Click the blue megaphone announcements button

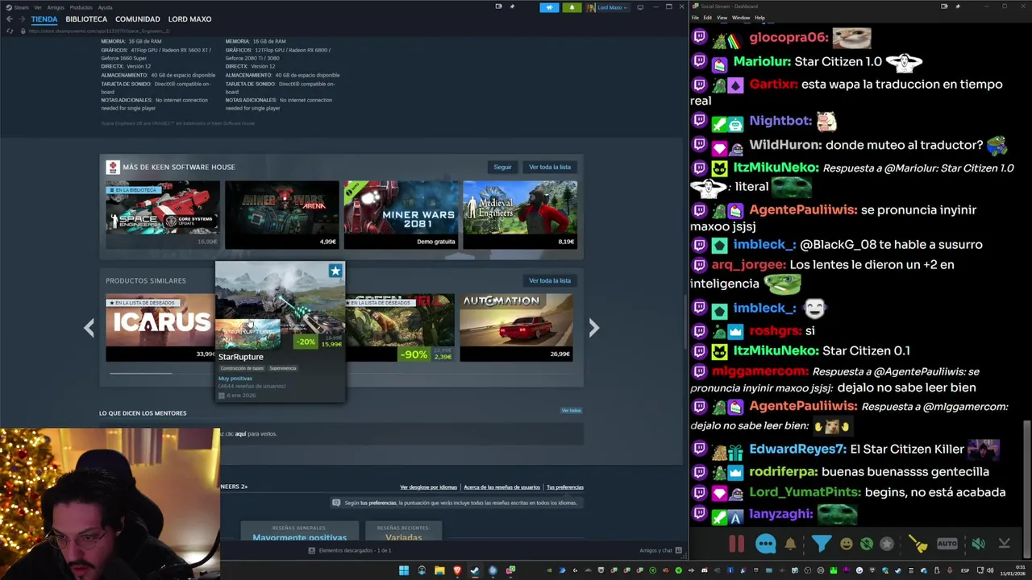tap(549, 7)
